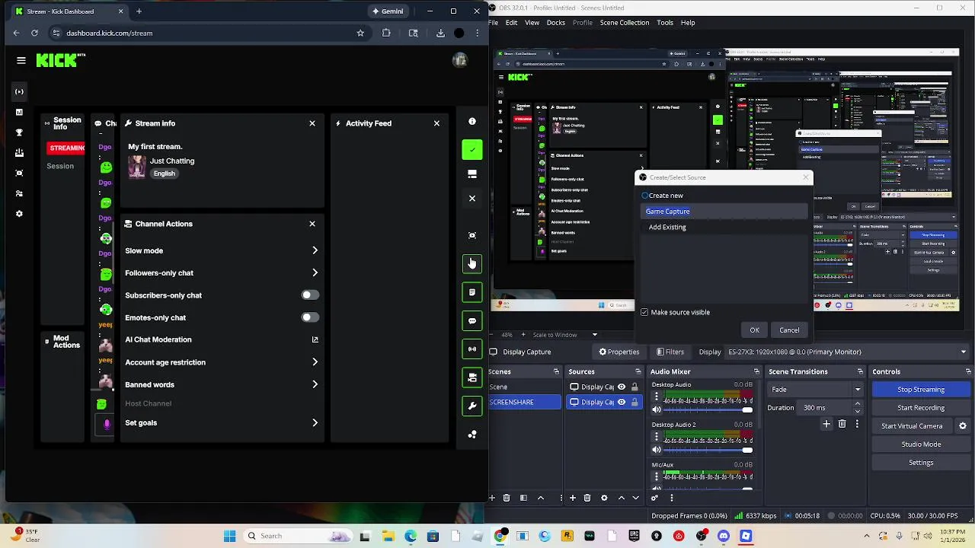Open the OBS View menu

click(532, 23)
